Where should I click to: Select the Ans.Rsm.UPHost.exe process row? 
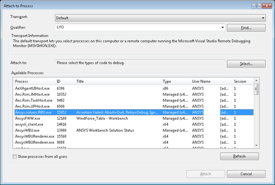(x=134, y=106)
